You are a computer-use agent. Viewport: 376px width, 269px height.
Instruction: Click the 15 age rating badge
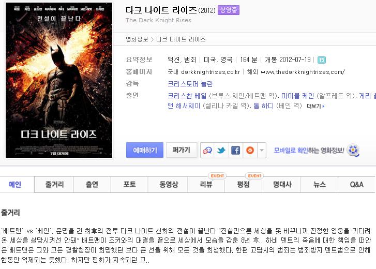click(322, 59)
